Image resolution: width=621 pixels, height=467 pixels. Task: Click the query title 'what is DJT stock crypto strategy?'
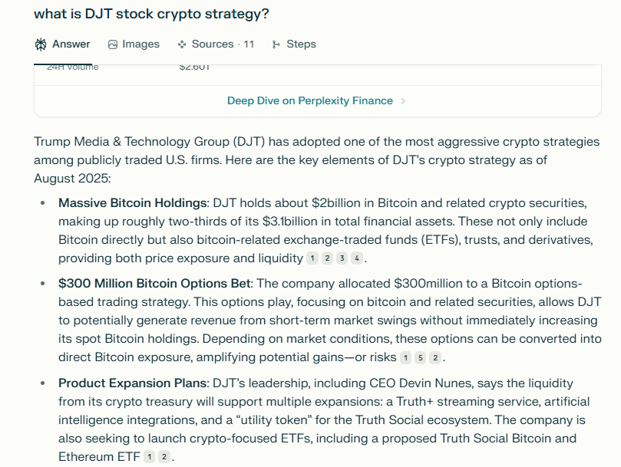point(151,14)
